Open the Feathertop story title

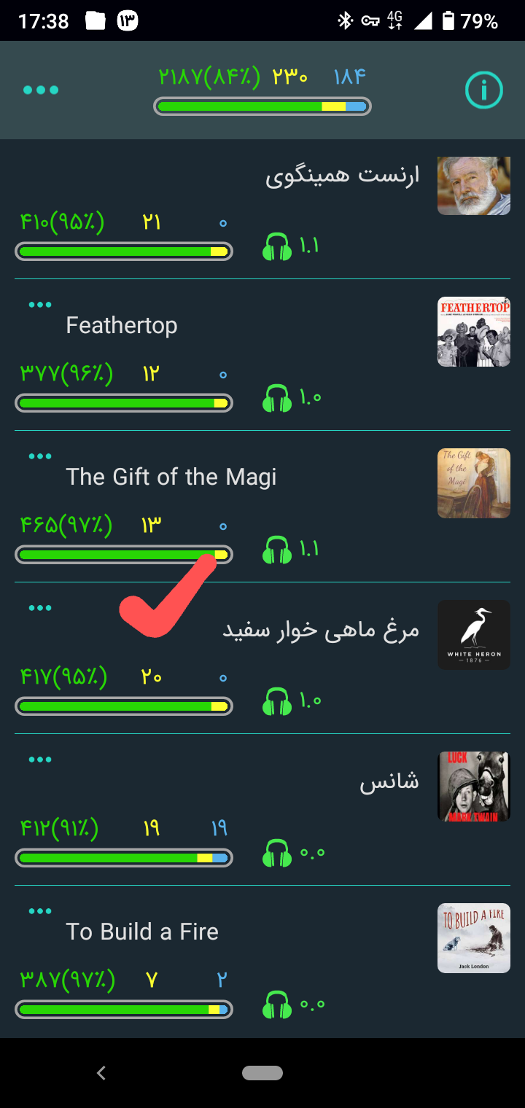coord(122,325)
